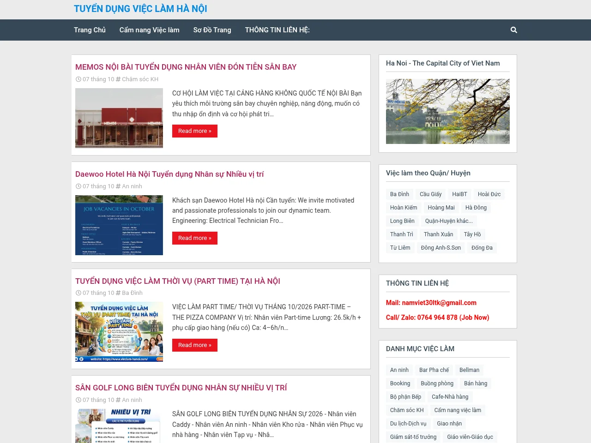This screenshot has height=443, width=591.
Task: Open the Bộ phận Bếp category tag
Action: point(406,397)
